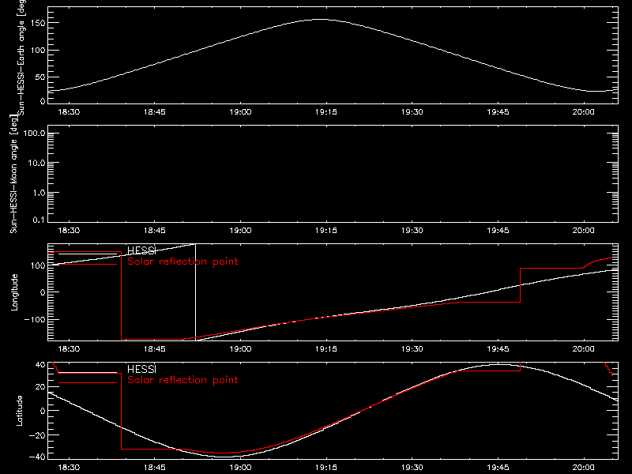Click '19:15' below the Earth angle plot

point(326,112)
